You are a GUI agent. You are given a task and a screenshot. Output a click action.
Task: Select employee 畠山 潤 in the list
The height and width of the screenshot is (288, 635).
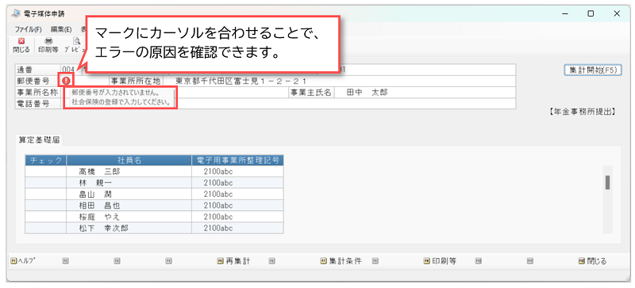[129, 194]
